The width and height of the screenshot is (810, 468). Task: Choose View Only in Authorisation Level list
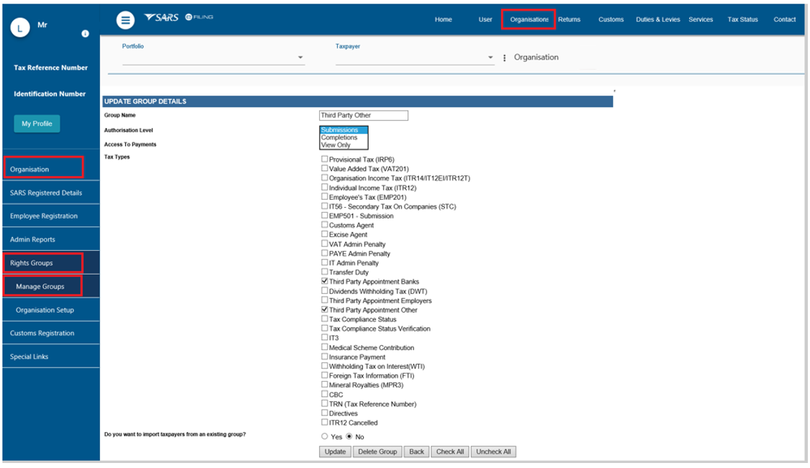(336, 145)
